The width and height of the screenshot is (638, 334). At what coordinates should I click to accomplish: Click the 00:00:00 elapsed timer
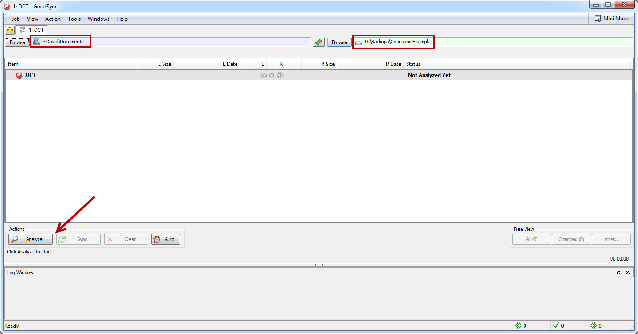point(619,259)
